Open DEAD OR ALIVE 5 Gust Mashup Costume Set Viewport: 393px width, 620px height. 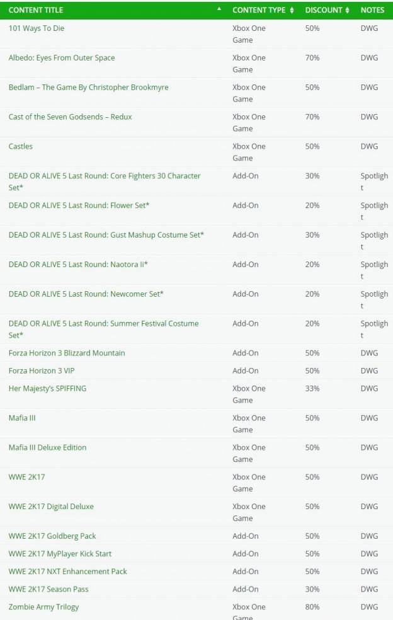point(106,235)
